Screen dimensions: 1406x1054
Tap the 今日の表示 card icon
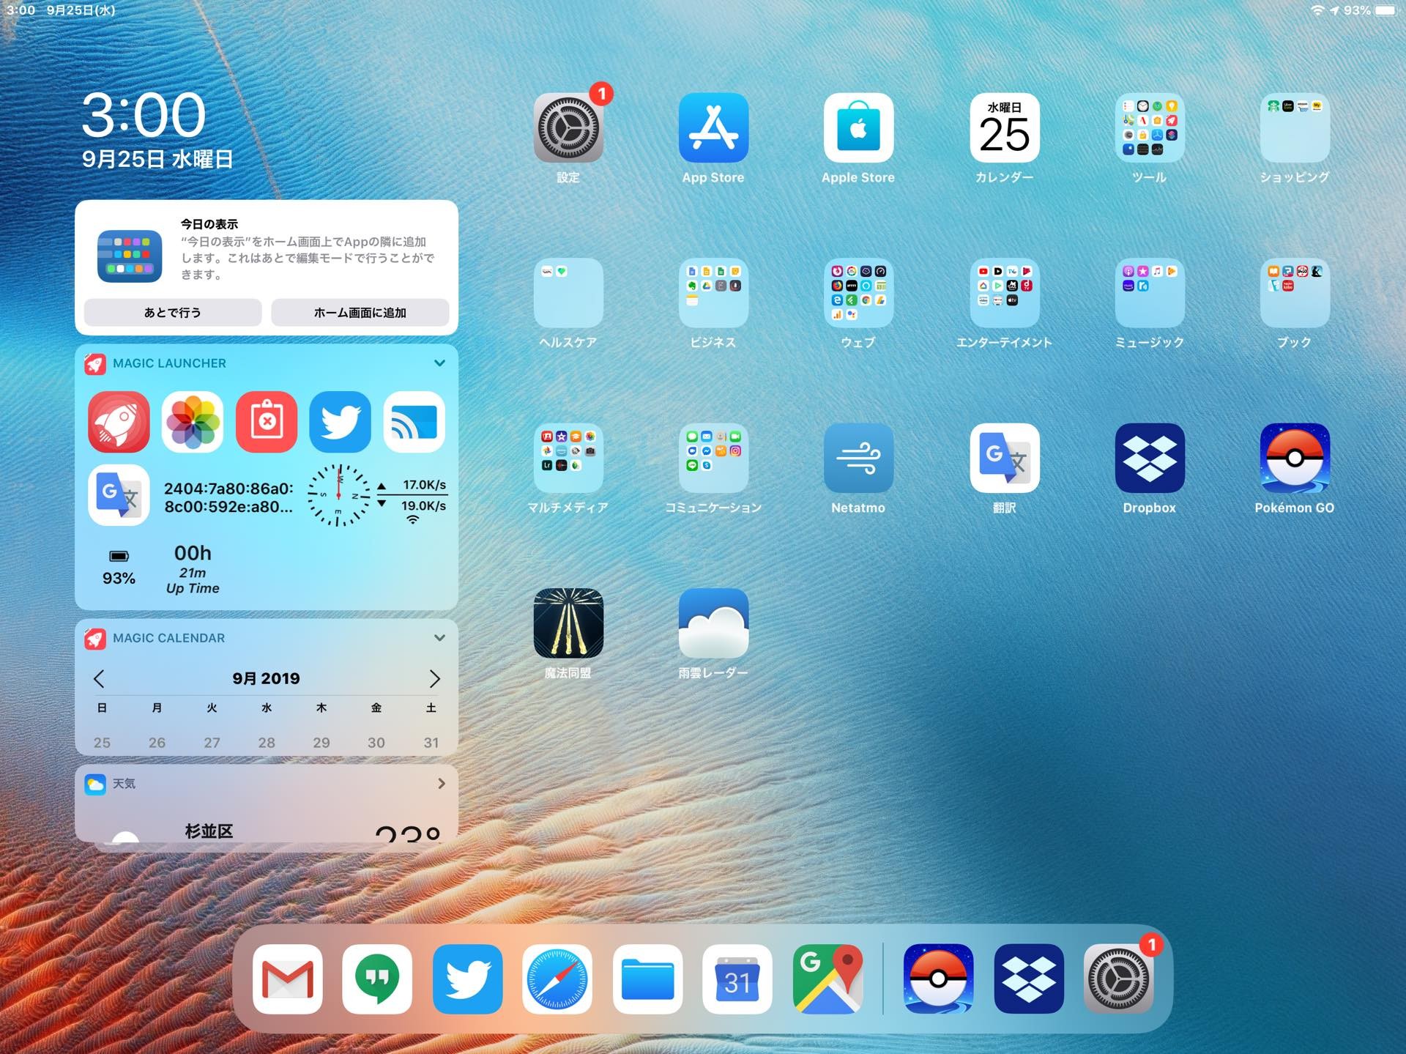click(x=130, y=256)
